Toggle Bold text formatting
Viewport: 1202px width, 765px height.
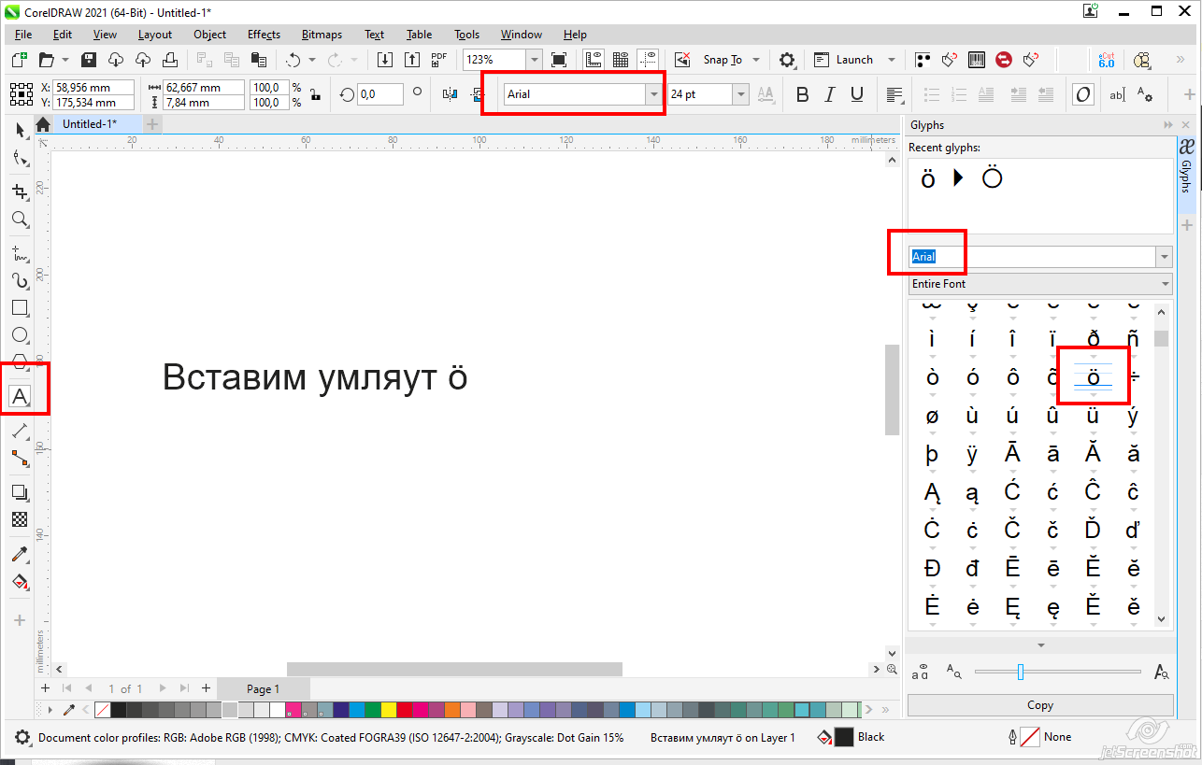point(802,94)
